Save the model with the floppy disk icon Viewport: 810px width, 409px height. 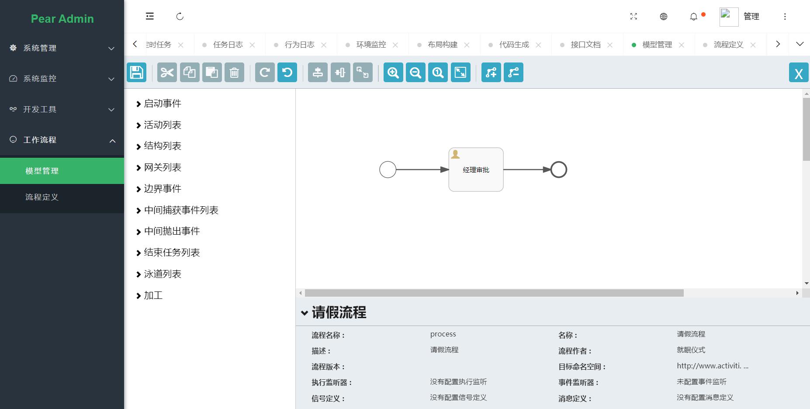[136, 72]
